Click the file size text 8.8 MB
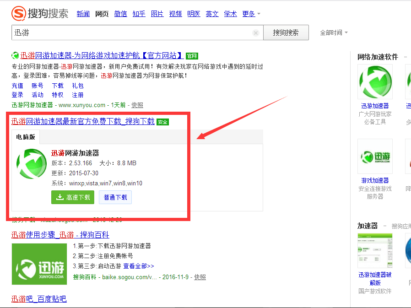The width and height of the screenshot is (411, 308). point(127,163)
